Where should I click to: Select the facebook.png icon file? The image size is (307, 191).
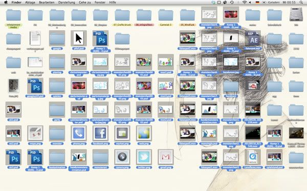[100, 133]
